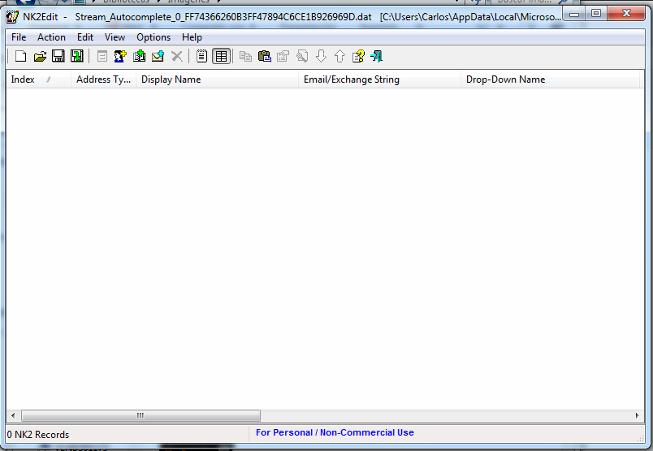Save the file using the floppy disk icon
Screen dimensions: 653x451
pyautogui.click(x=58, y=56)
